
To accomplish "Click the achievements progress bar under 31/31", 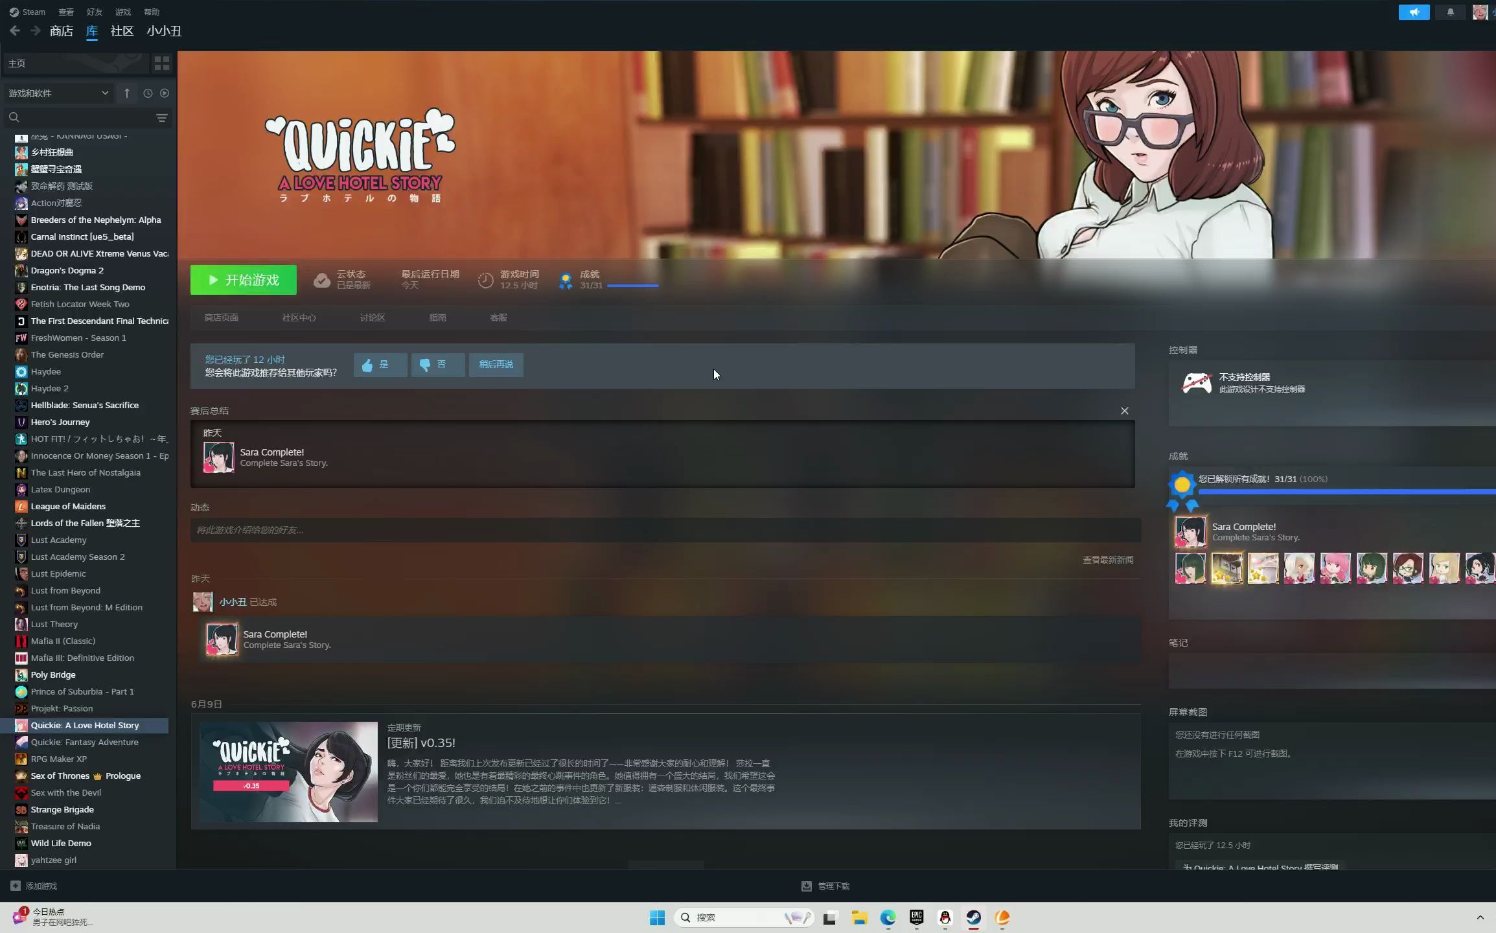I will click(632, 286).
